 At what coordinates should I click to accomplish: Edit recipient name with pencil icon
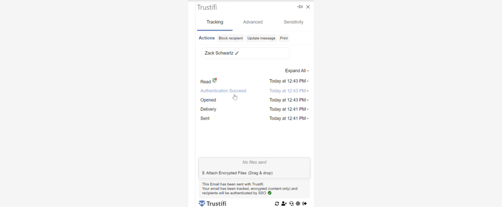point(237,53)
